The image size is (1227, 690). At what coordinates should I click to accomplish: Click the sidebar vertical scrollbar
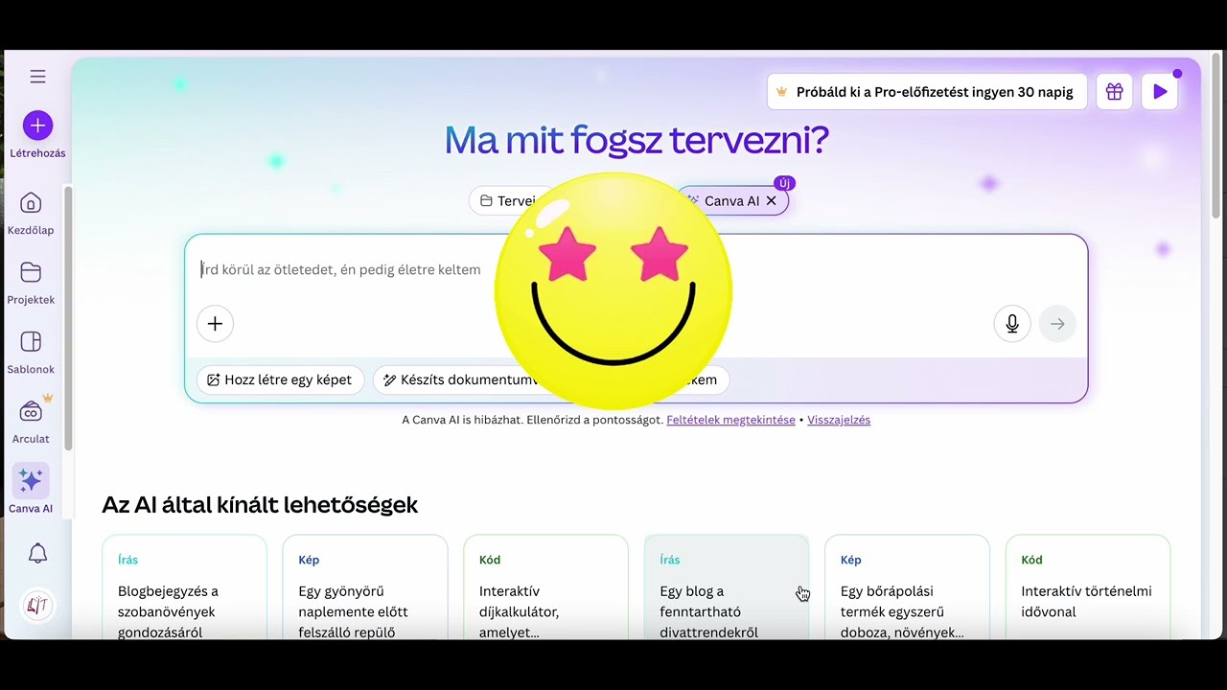click(68, 316)
